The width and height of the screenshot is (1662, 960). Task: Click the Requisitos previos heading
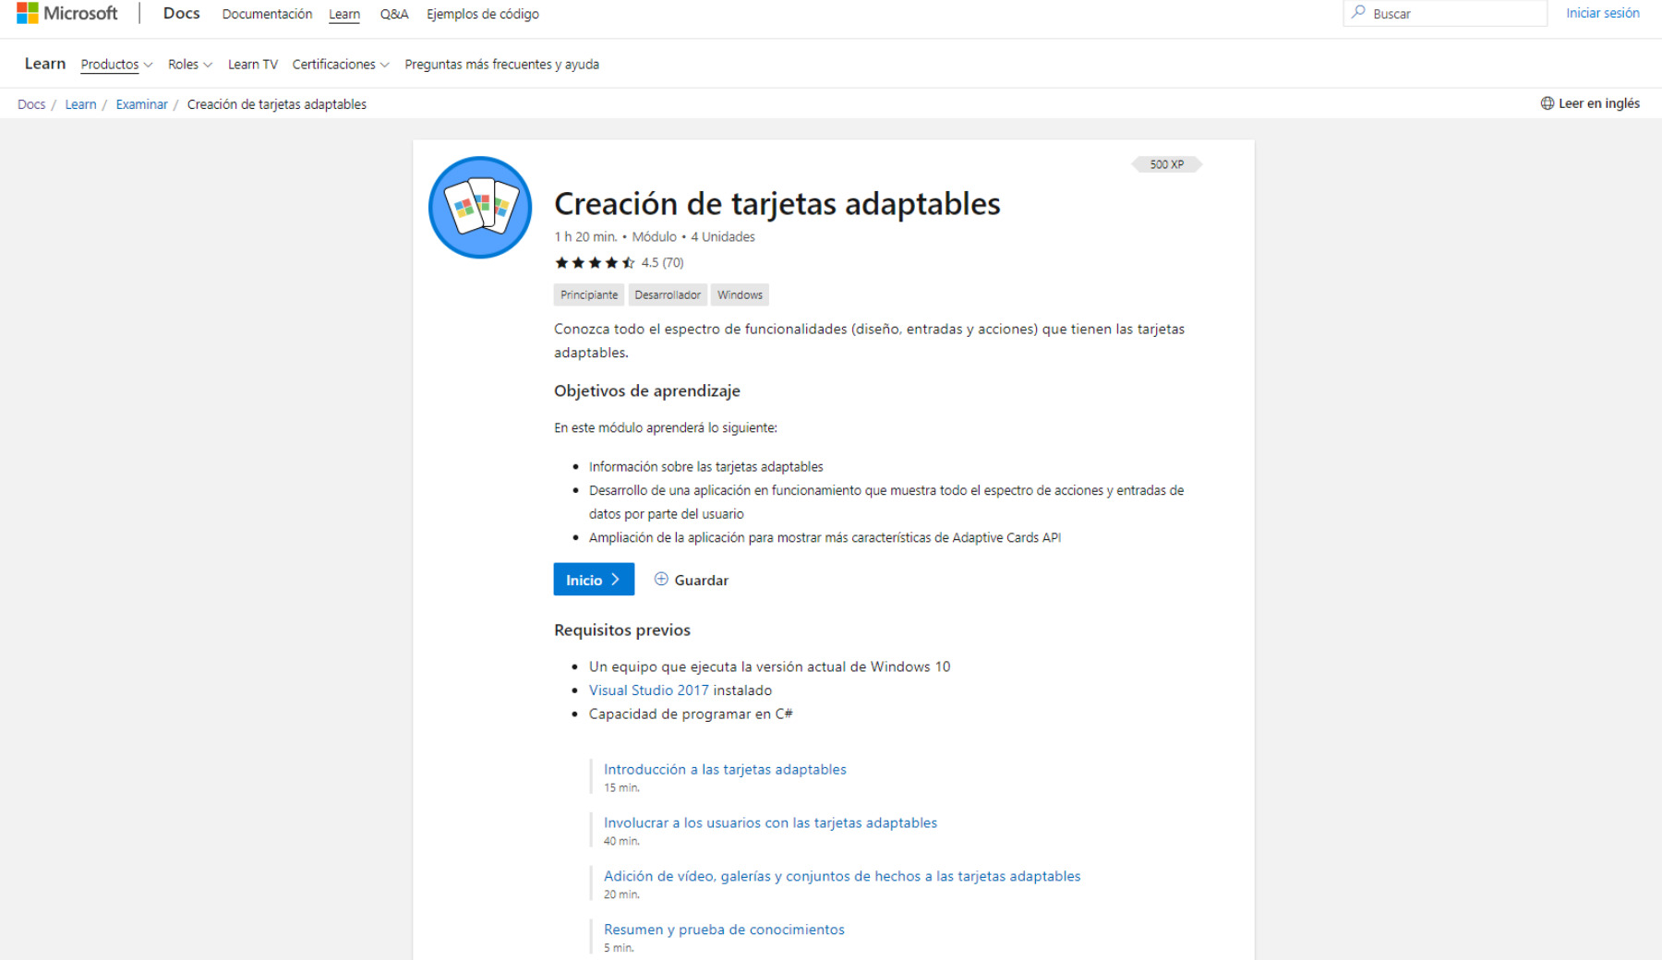(x=622, y=630)
